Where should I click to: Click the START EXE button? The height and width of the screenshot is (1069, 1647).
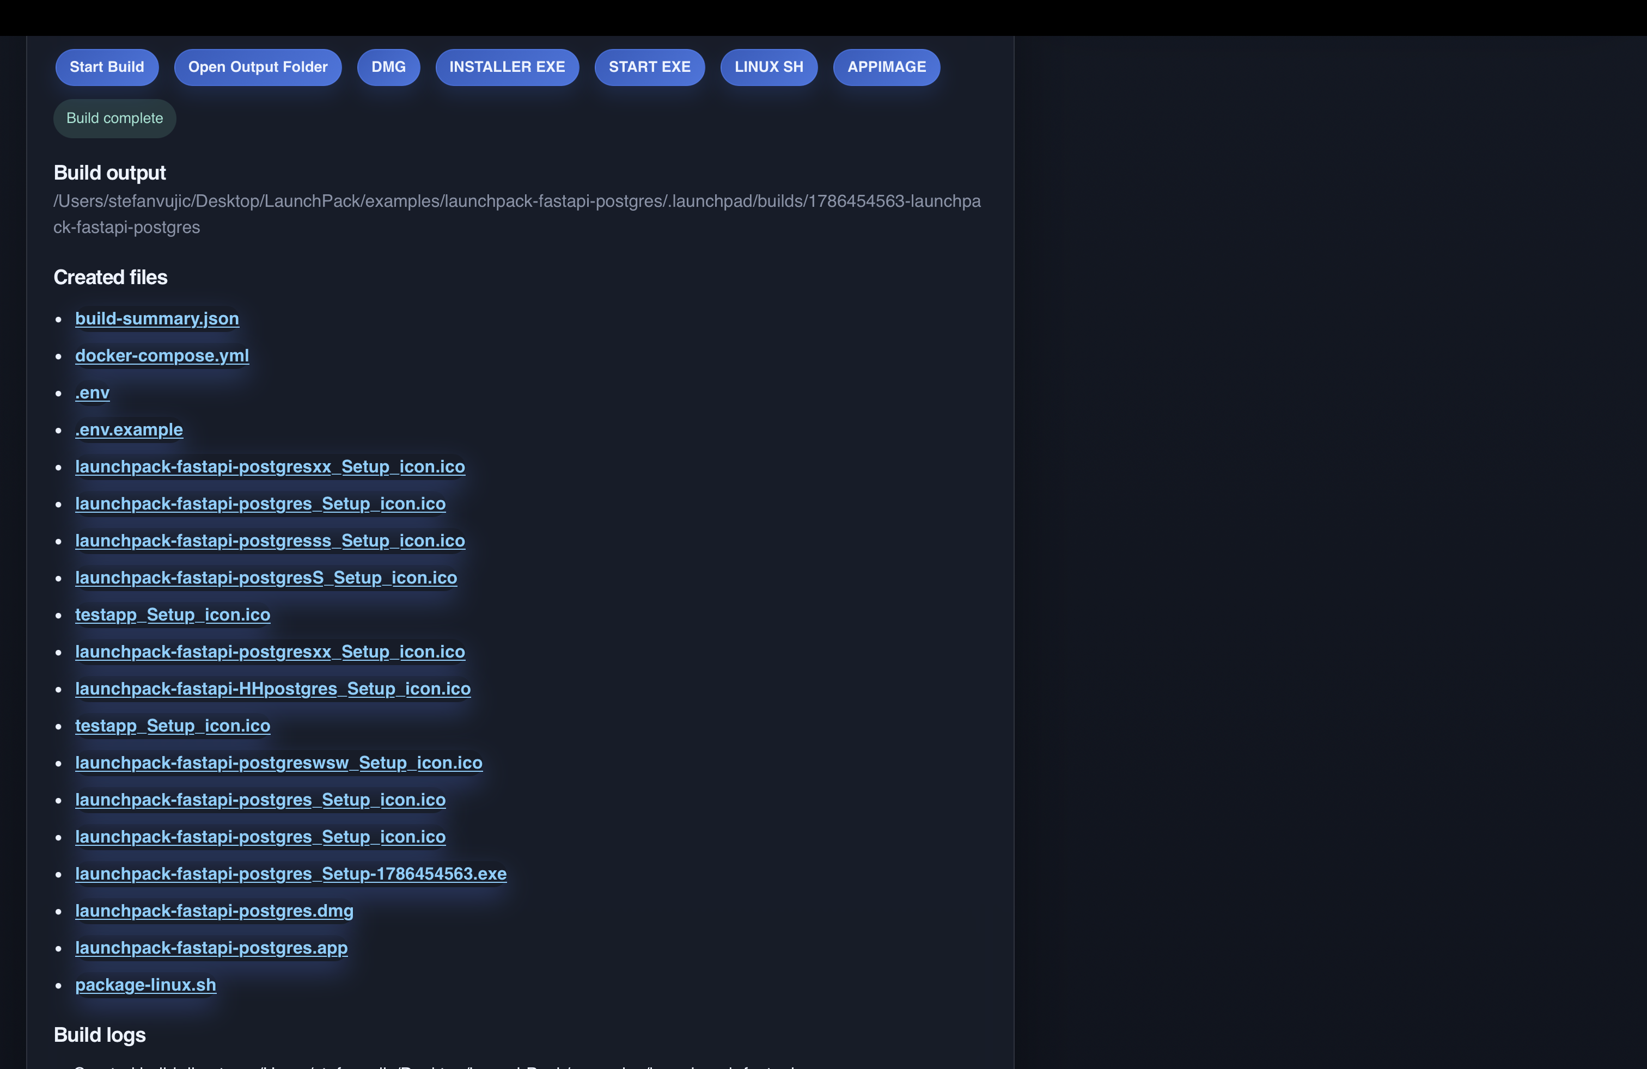[x=649, y=67]
